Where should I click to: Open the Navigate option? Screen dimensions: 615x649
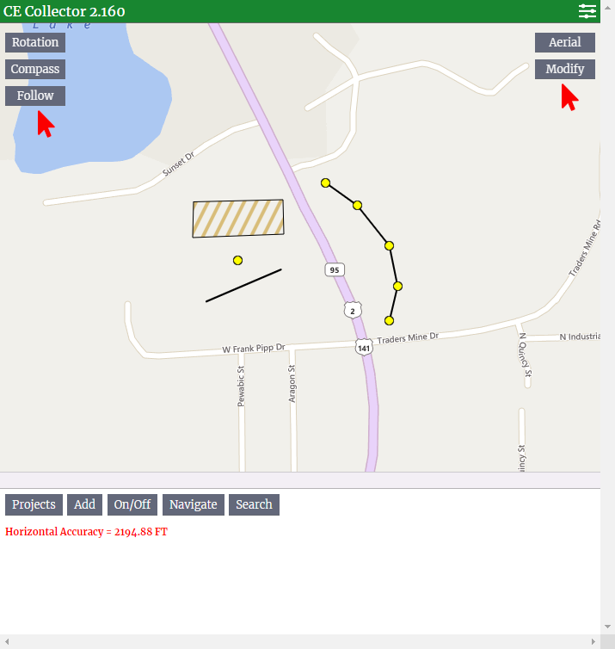coord(194,504)
